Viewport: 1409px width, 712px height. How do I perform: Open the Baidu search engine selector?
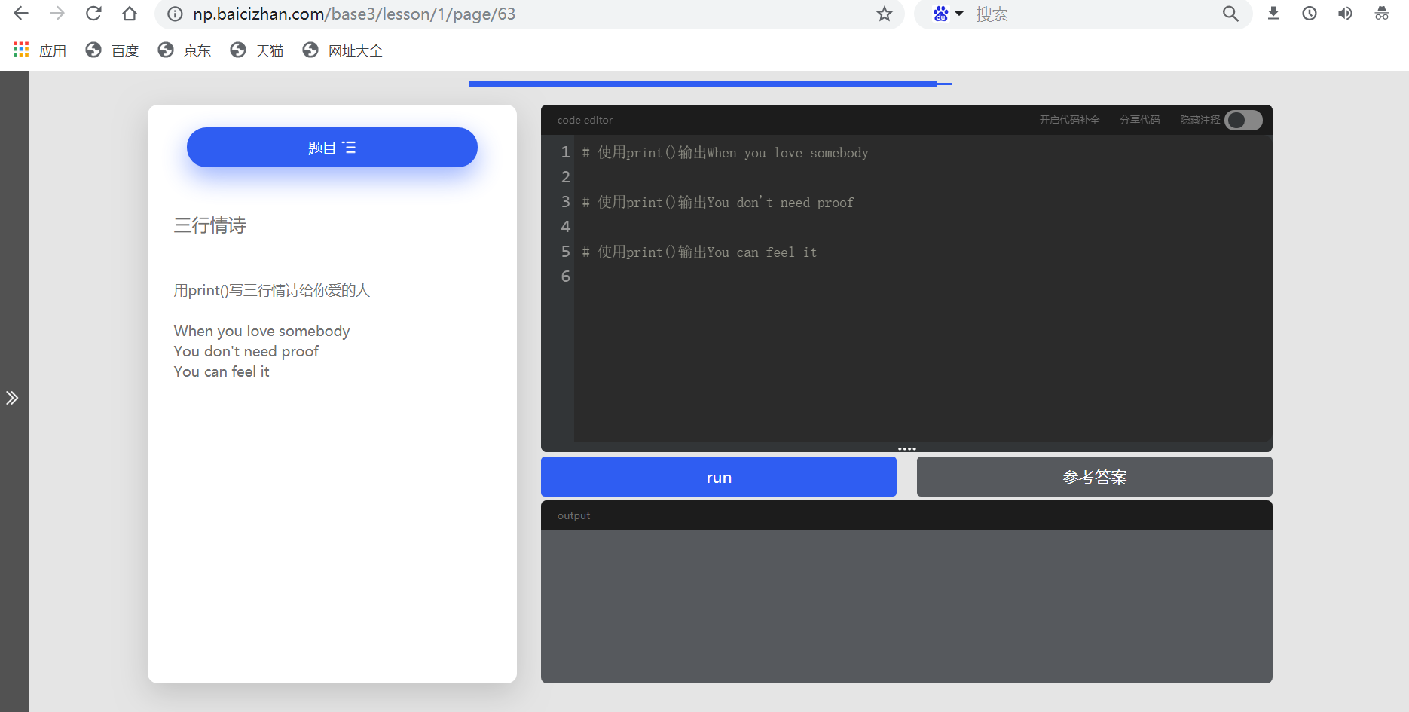click(x=948, y=14)
